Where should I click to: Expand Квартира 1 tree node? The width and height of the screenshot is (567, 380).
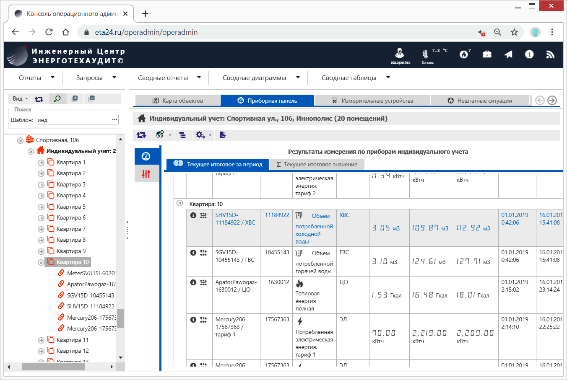pos(41,163)
